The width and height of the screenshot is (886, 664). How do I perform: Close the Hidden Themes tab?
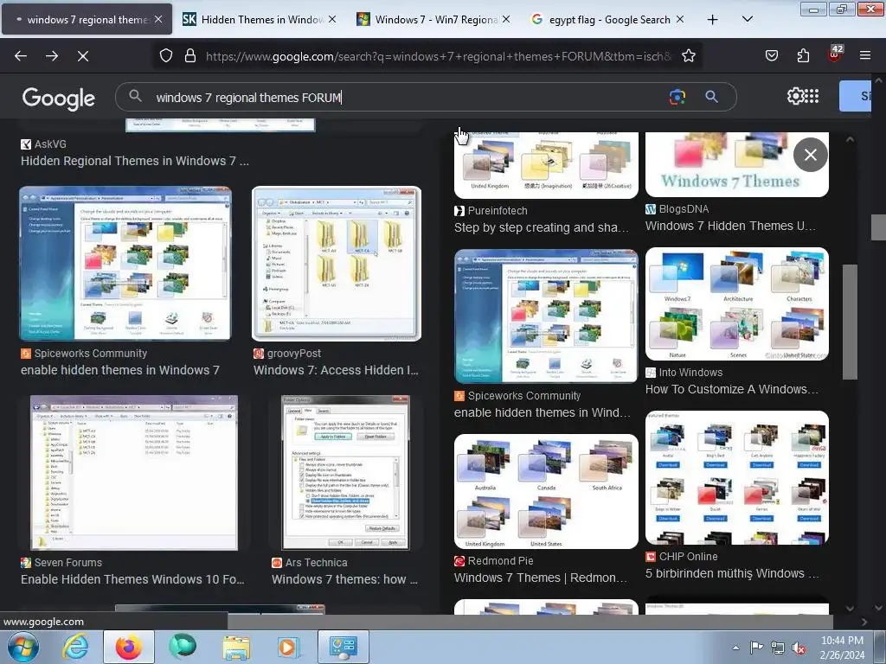point(332,19)
